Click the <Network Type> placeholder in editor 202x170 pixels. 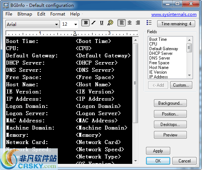[98, 157]
